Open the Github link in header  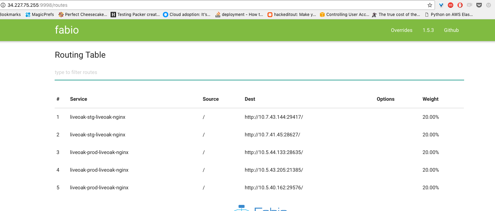451,30
